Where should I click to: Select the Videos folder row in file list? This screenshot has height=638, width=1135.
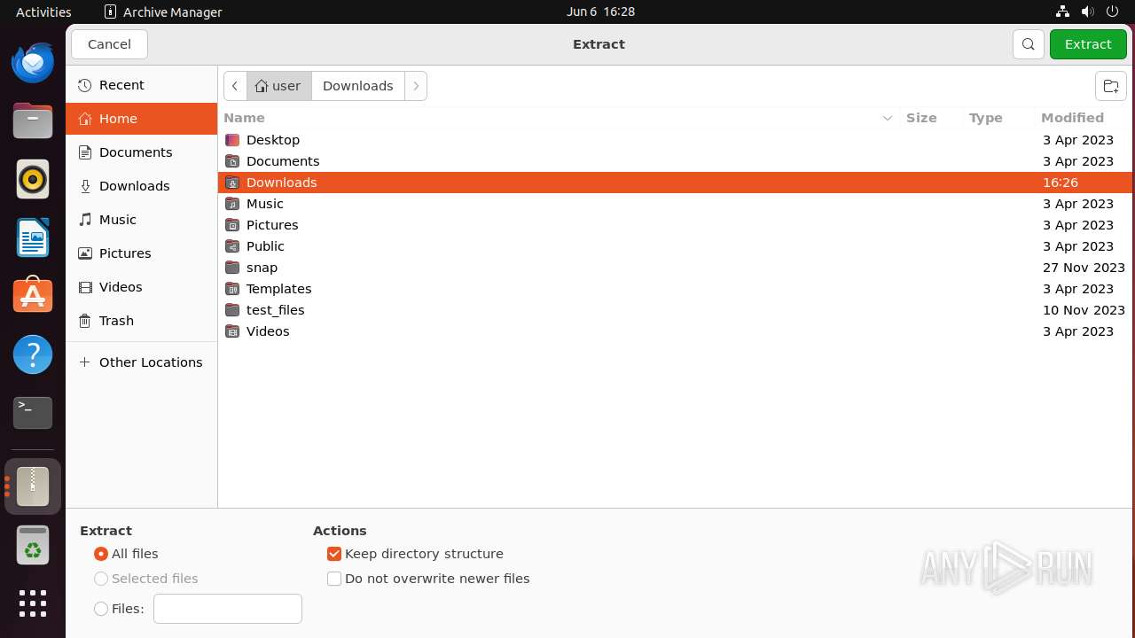(675, 331)
